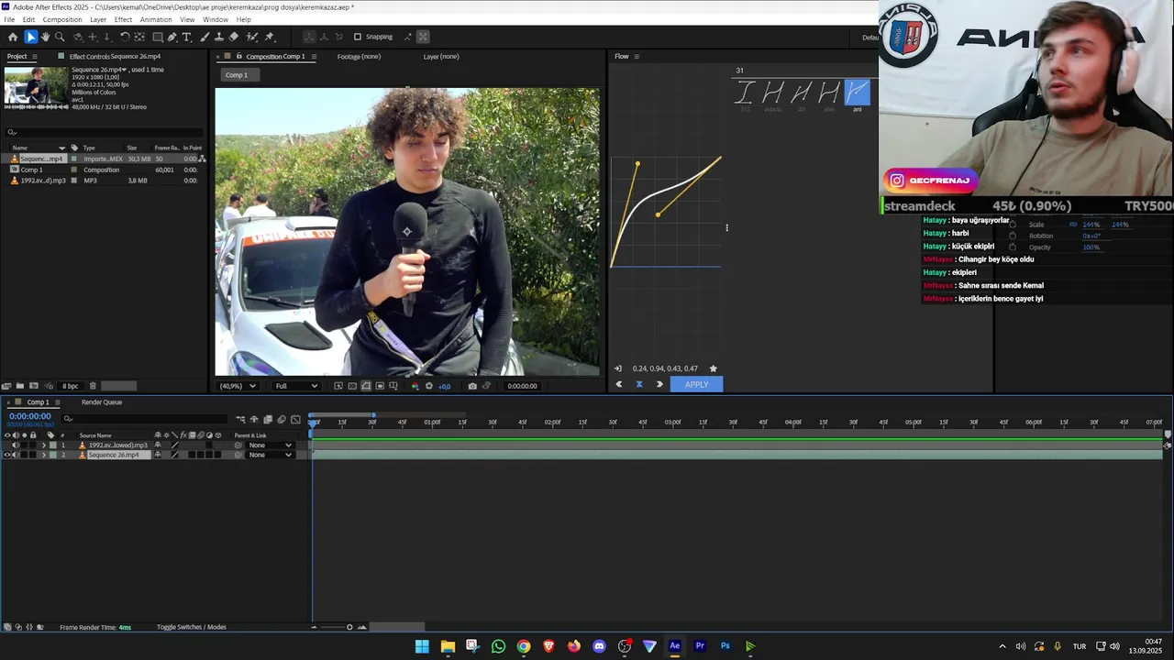Select the Hand tool
This screenshot has height=660, width=1174.
(x=45, y=37)
